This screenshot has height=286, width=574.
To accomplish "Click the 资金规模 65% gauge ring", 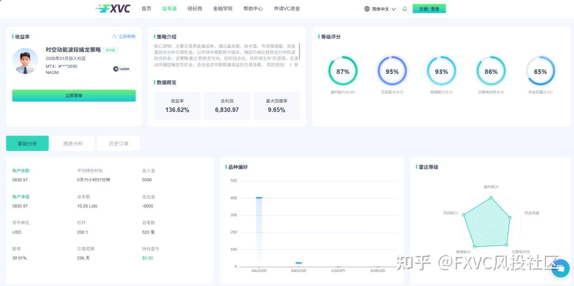I will (x=540, y=71).
